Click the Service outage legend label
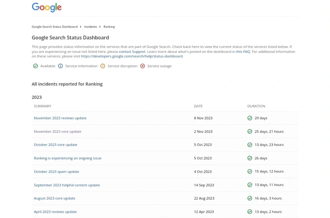This screenshot has height=218, width=330. (x=159, y=66)
